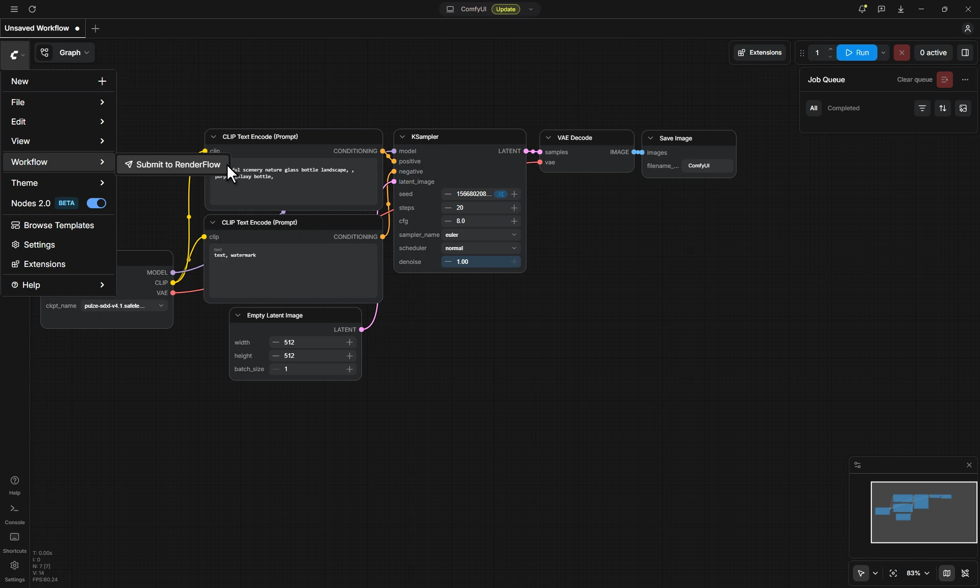Open the Edit submenu
Image resolution: width=980 pixels, height=588 pixels.
[x=58, y=121]
